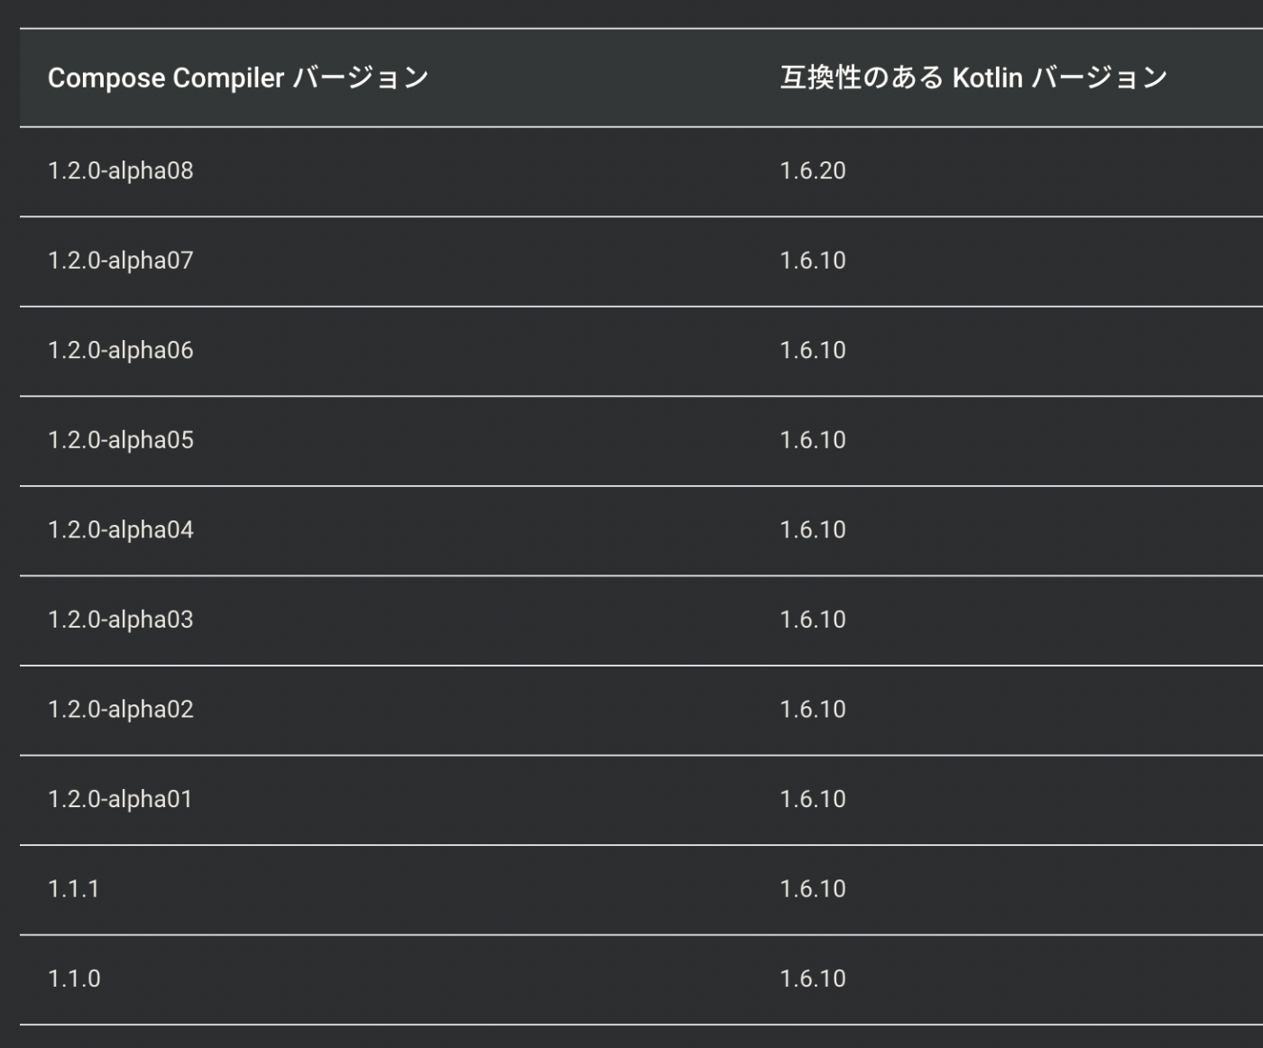Click Kotlin 1.6.10 beside 1.2.0-alpha06
This screenshot has height=1048, width=1263.
point(813,350)
